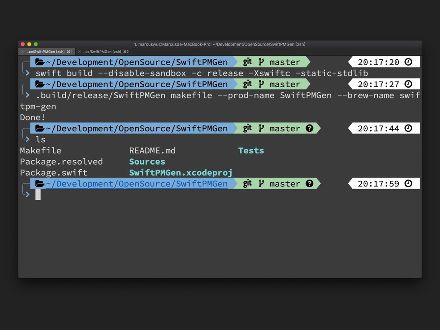
Task: Click the clock icon beside 20:17:44
Action: [x=408, y=128]
